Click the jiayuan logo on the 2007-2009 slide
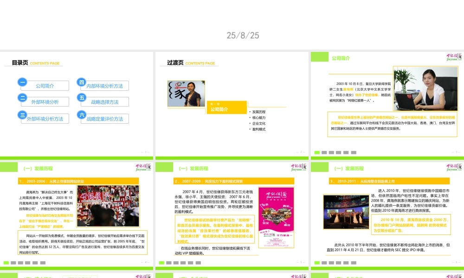Viewport: 464px width, 278px height. click(298, 167)
